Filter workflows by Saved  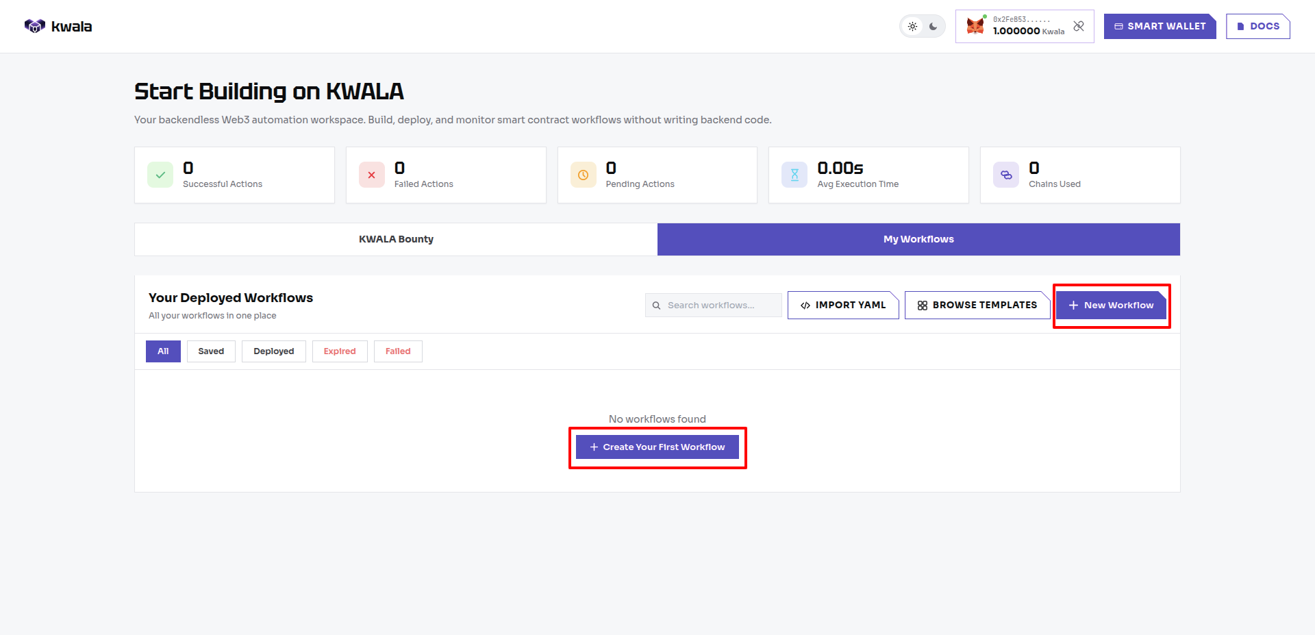(x=211, y=351)
